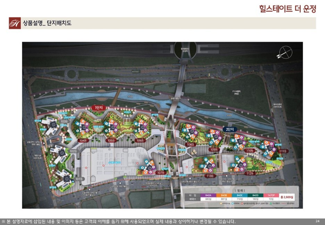Click the 109동 building label

(x=214, y=149)
